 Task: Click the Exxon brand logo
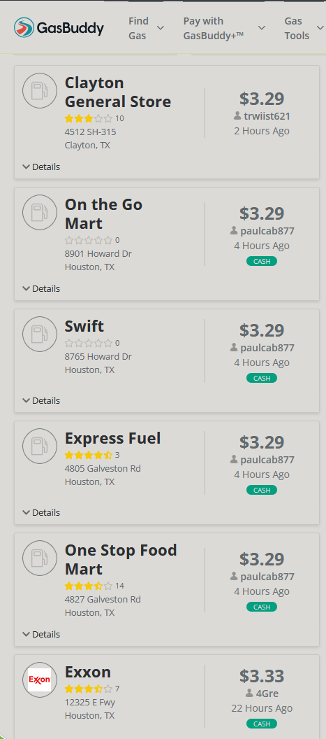[x=40, y=680]
